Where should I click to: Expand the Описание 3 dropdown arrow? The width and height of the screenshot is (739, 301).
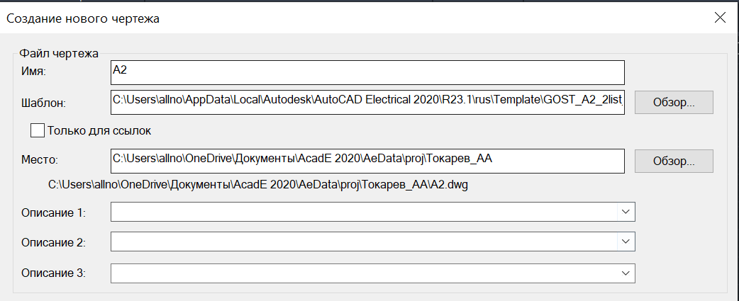[x=626, y=273]
